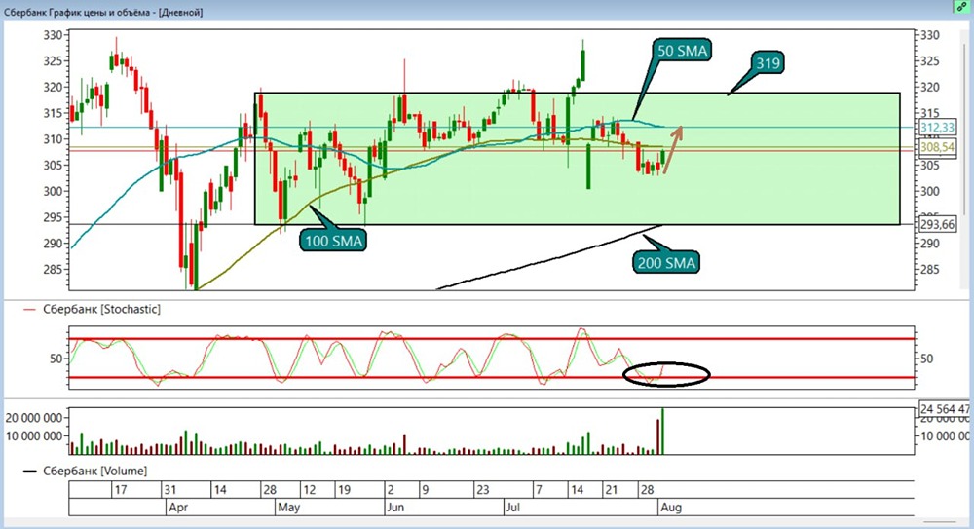Click the tall dark red volume bar beside it
974x529 pixels.
657,436
